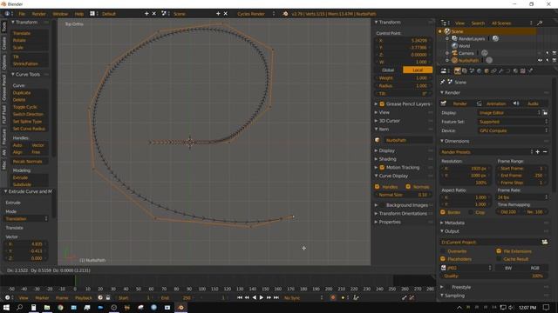Open the Device GPU Compute dropdown
The image size is (558, 313).
513,130
